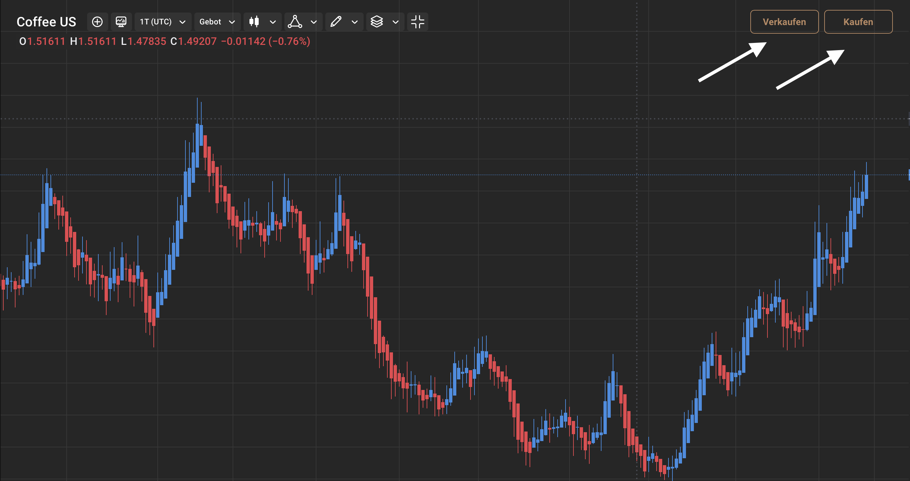The image size is (910, 481).
Task: Select the pencil drawing tool
Action: click(x=336, y=22)
